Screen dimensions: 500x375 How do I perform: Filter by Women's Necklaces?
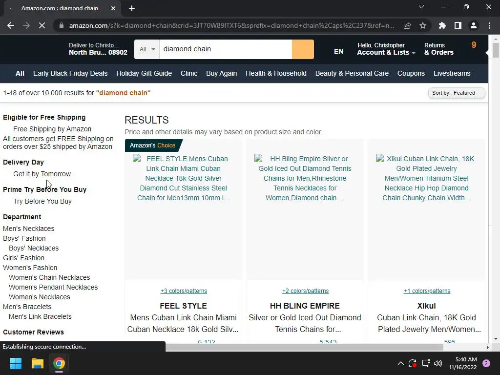tap(40, 297)
